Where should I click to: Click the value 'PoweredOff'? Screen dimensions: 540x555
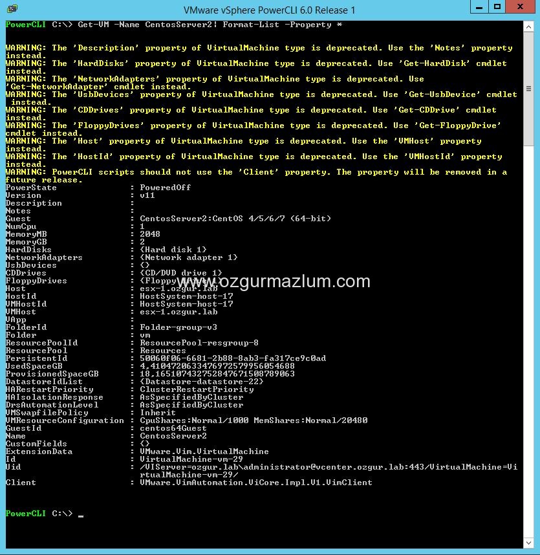point(166,188)
